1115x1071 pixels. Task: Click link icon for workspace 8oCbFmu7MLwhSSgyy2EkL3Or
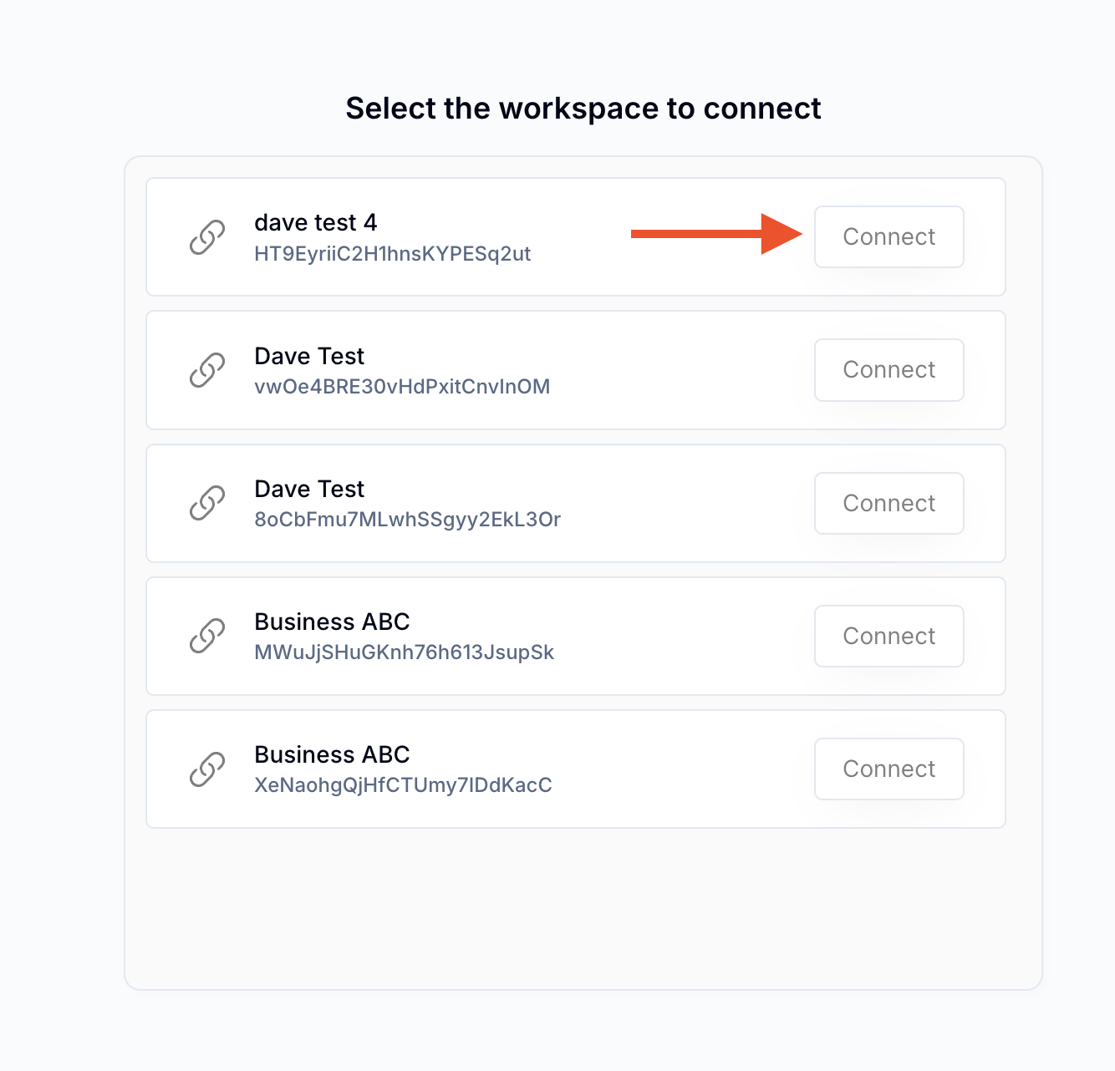point(206,503)
